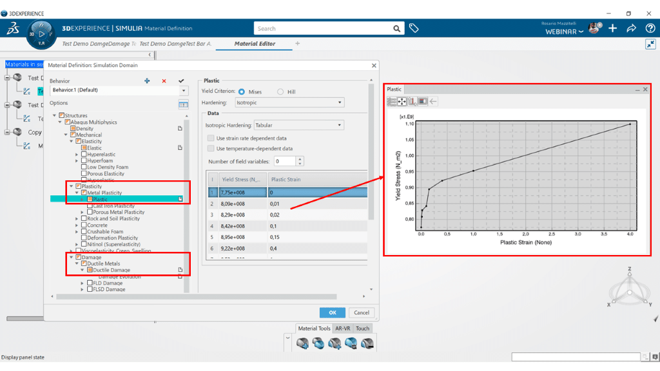
Task: Check the Hyperelastic option box
Action: (84, 155)
